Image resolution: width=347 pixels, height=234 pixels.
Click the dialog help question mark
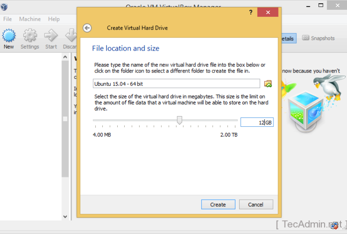tap(251, 13)
